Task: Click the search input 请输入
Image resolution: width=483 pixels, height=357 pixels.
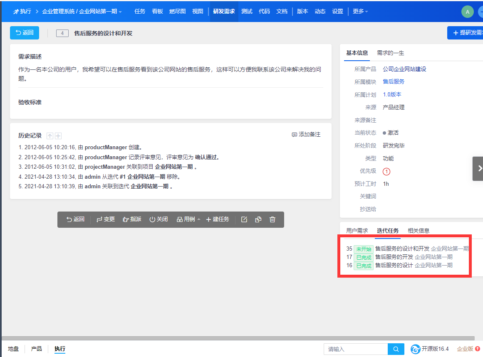Action: pos(356,349)
